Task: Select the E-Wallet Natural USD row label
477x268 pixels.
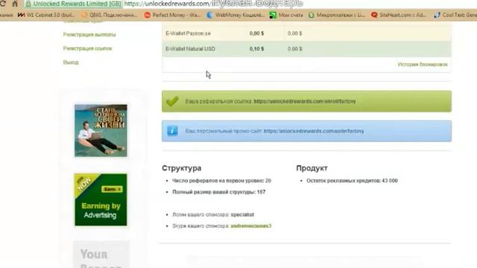Action: point(191,48)
